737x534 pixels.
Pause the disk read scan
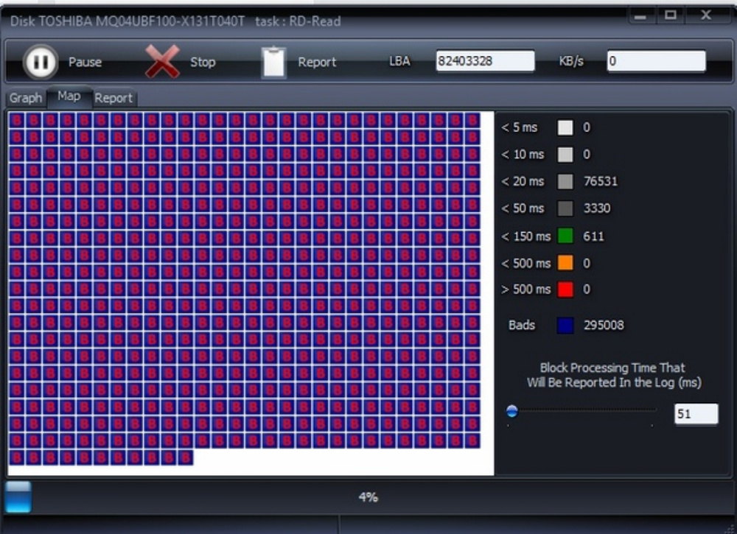[40, 62]
